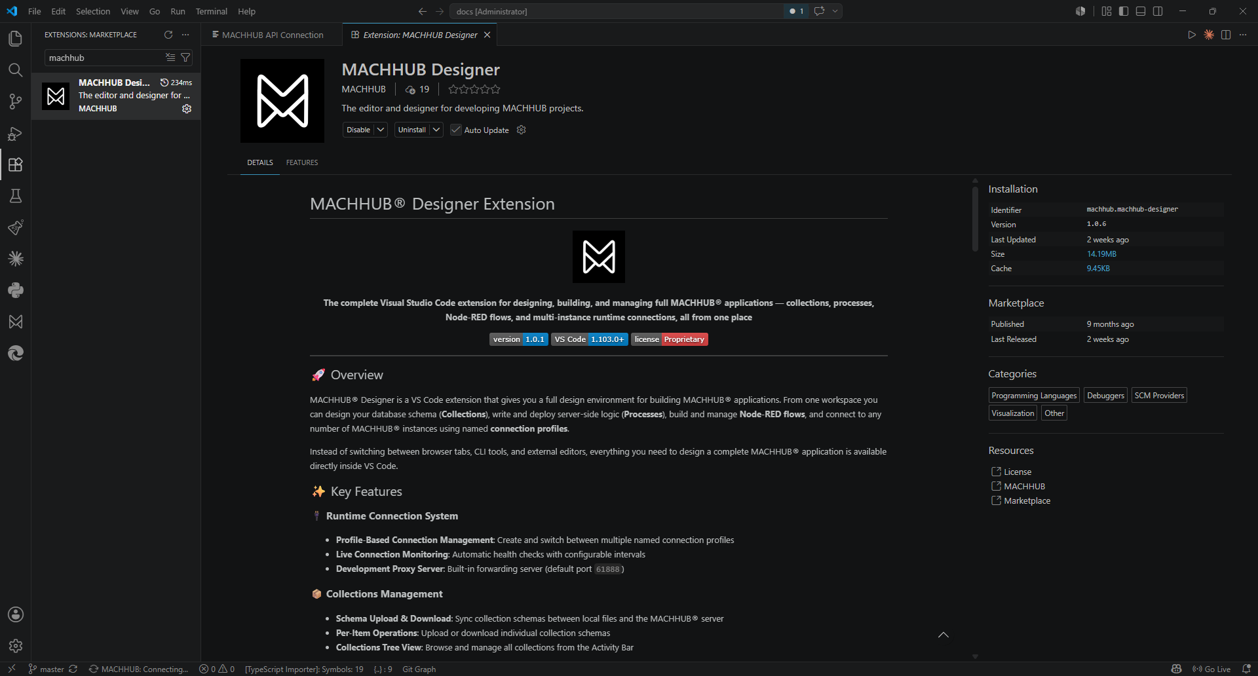The width and height of the screenshot is (1258, 676).
Task: Expand the Uninstall dropdown arrow
Action: click(436, 130)
